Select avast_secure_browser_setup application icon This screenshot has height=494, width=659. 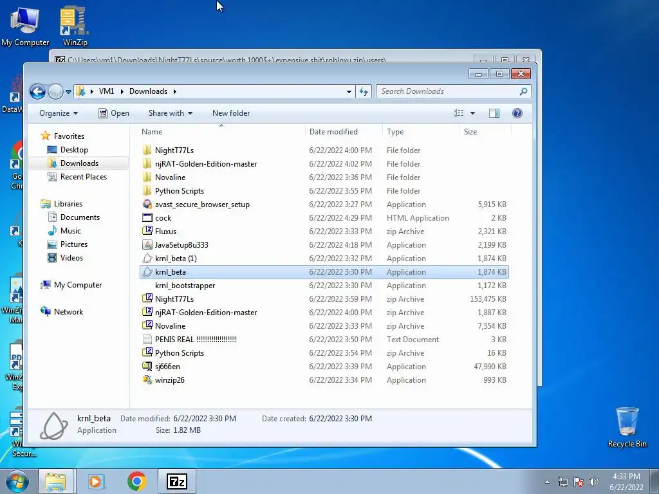[147, 204]
